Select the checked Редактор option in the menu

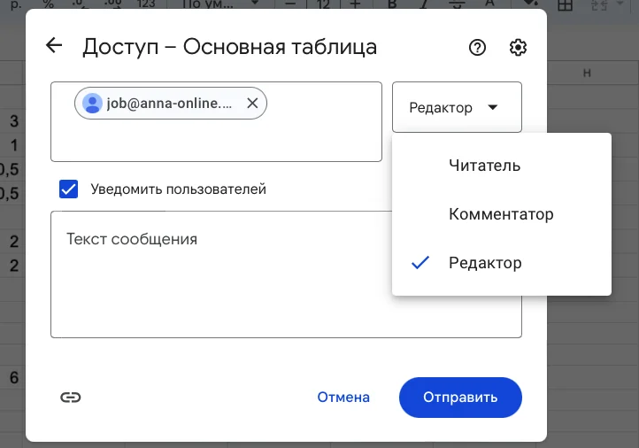[x=485, y=263]
